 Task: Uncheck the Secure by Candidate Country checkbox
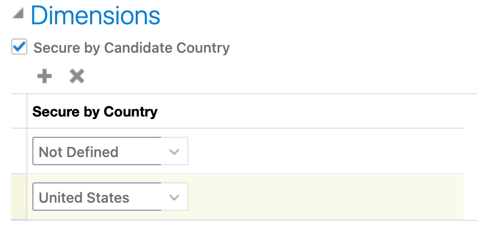click(x=19, y=48)
